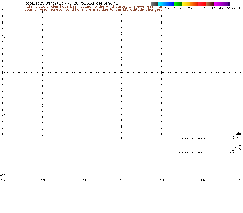Select the yellow segment of the colorbar
This screenshot has width=243, height=213.
tap(186, 4)
